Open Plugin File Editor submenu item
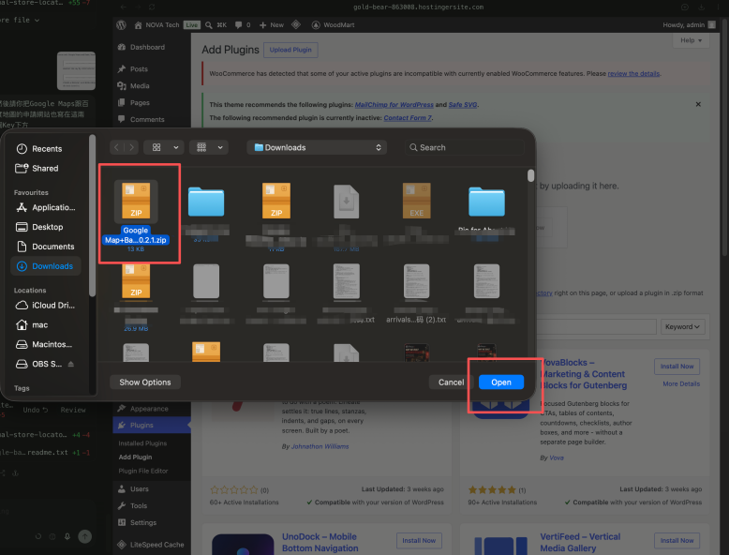Screen dimensions: 729x555 coord(143,471)
